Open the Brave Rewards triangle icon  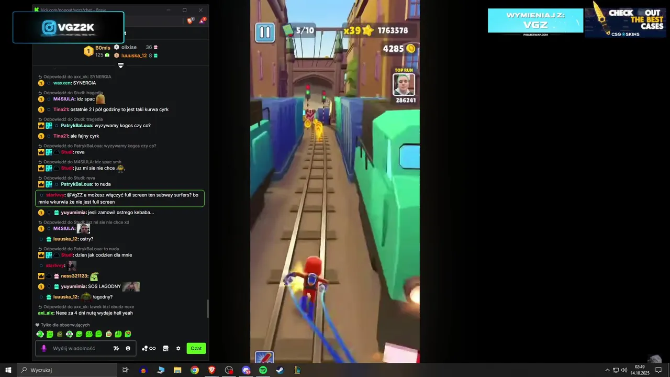[x=202, y=20]
